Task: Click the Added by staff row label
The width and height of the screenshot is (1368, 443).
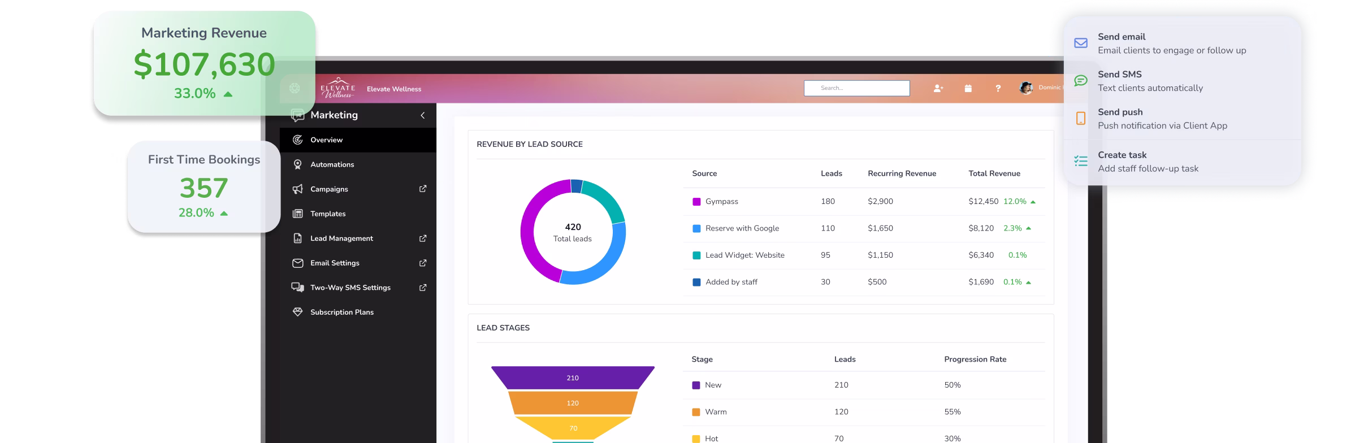Action: [x=731, y=282]
